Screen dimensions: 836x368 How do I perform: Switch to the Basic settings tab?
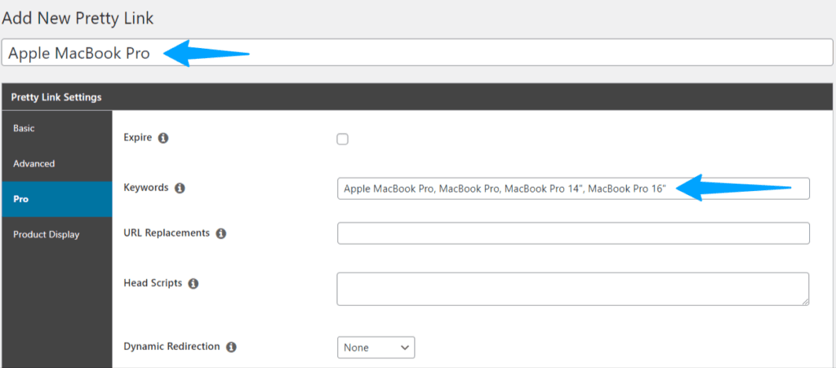coord(24,128)
